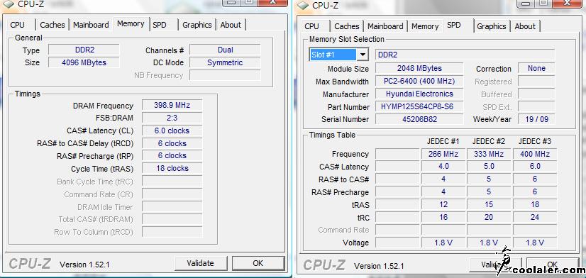Click the 1.8 V voltage under JEDEC #3
The image size is (586, 278).
coord(535,243)
